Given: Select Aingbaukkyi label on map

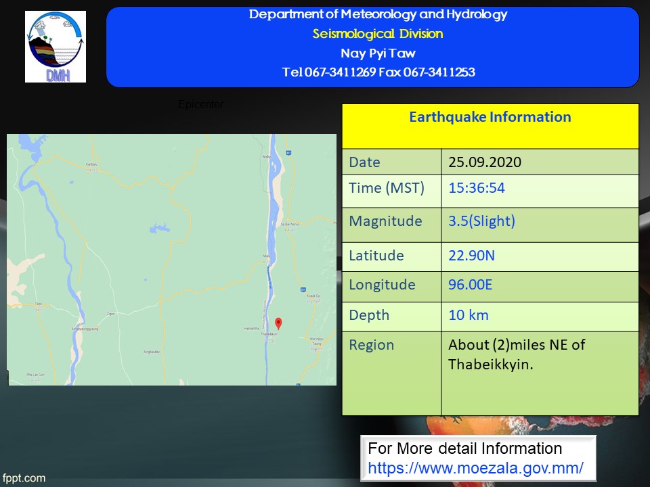Looking at the screenshot, I should tap(151, 352).
